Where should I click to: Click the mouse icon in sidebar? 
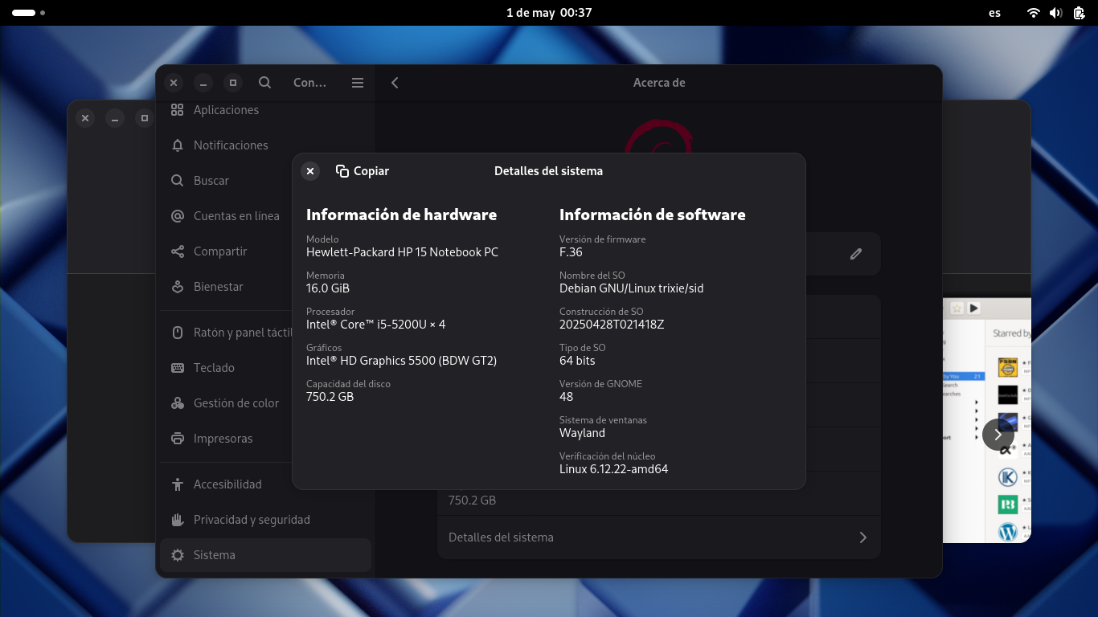tap(178, 333)
